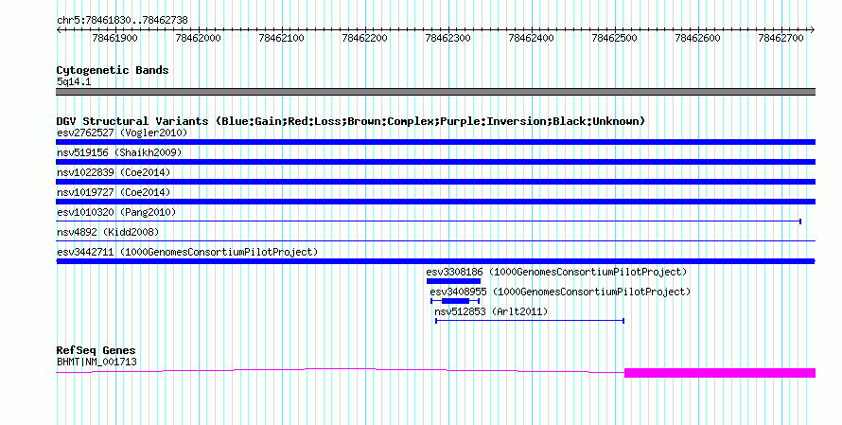Open nsv4892 (Kidd2008) variant label
The image size is (842, 425).
click(x=108, y=232)
